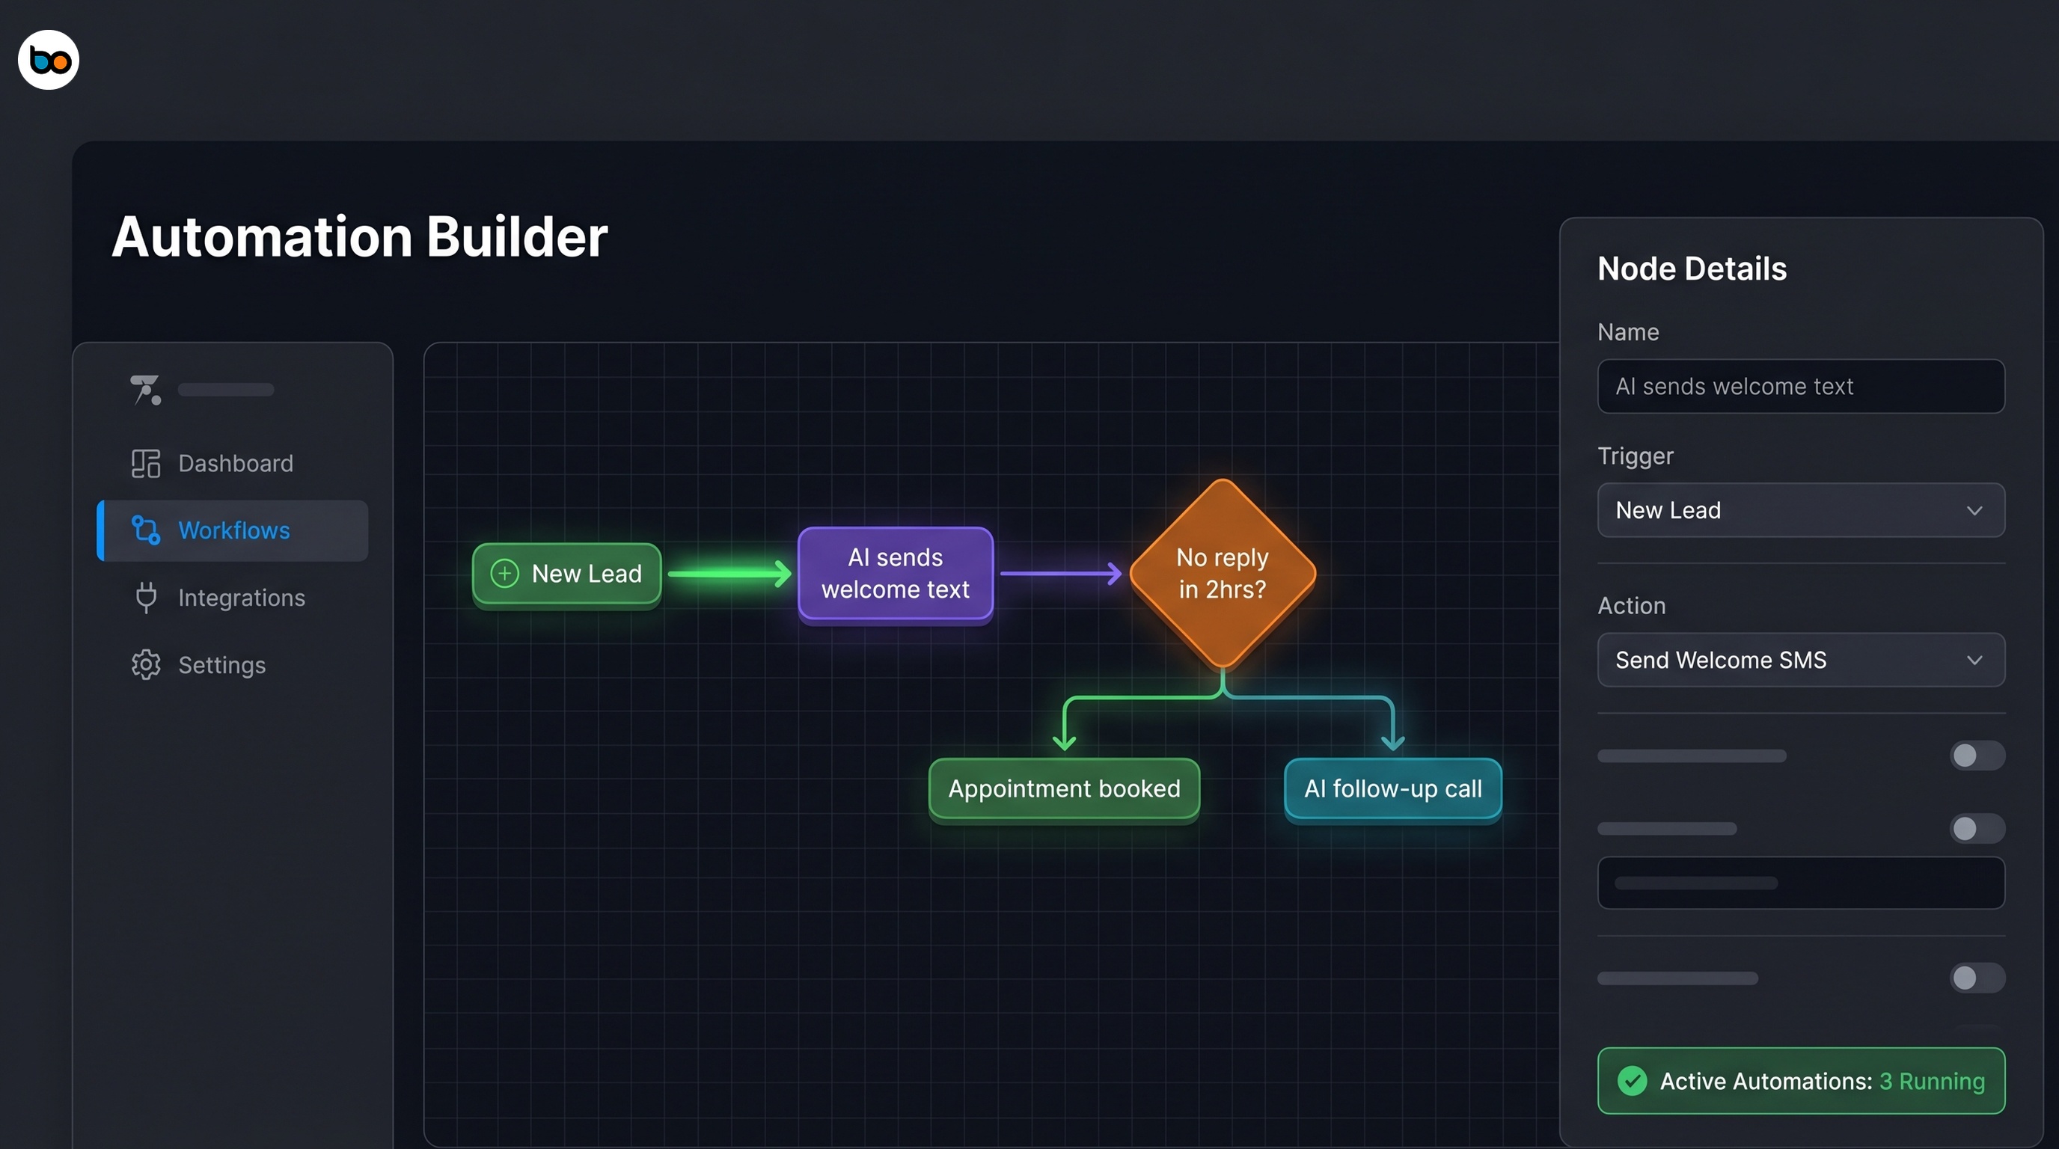This screenshot has height=1149, width=2059.
Task: Click the green checkmark in Active Automations banner
Action: [1633, 1080]
